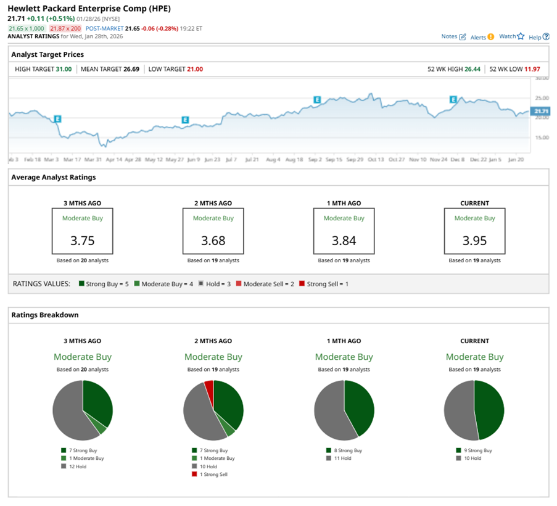Click the earnings marker near Jun 9
The height and width of the screenshot is (506, 557).
185,120
